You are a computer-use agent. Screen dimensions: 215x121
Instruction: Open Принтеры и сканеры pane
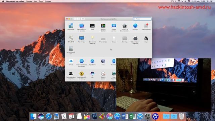pyautogui.click(x=135, y=40)
